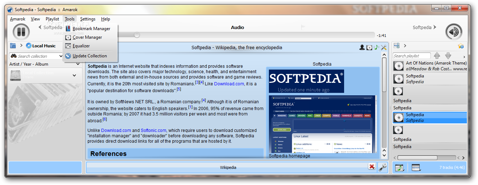This screenshot has height=185, width=478.
Task: Click the wrench configure applets icon
Action: click(383, 167)
